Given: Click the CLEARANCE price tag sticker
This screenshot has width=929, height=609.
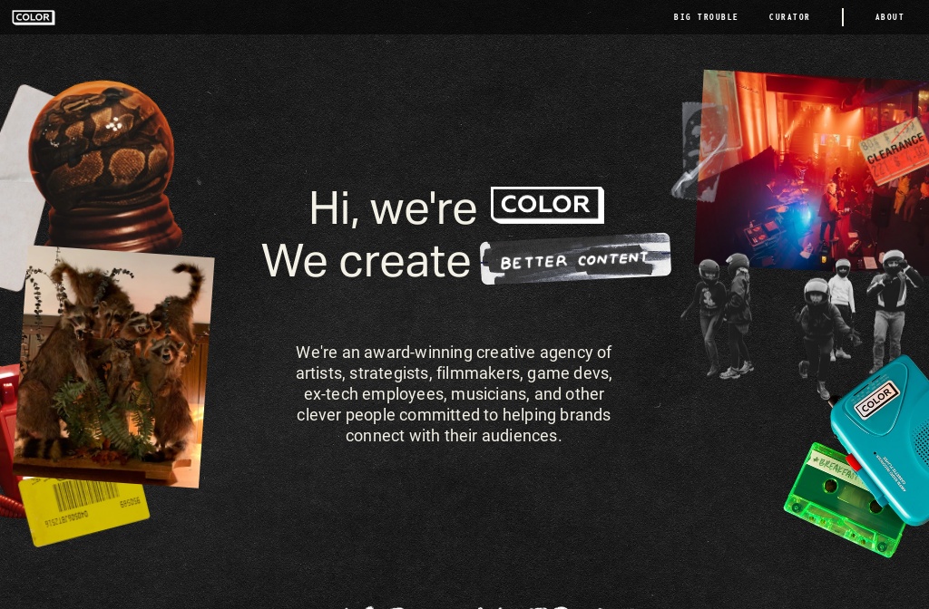Looking at the screenshot, I should (895, 151).
